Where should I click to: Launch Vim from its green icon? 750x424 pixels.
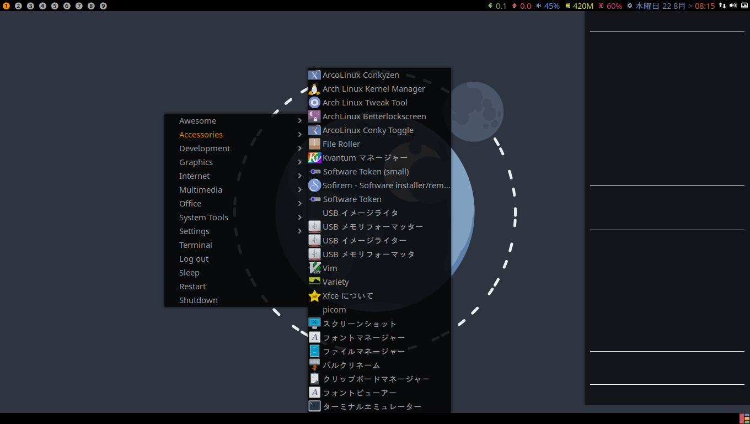point(314,268)
